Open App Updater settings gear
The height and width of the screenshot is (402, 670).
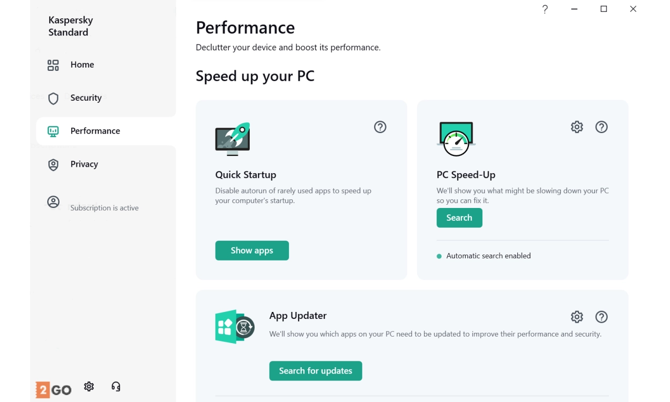pyautogui.click(x=577, y=317)
